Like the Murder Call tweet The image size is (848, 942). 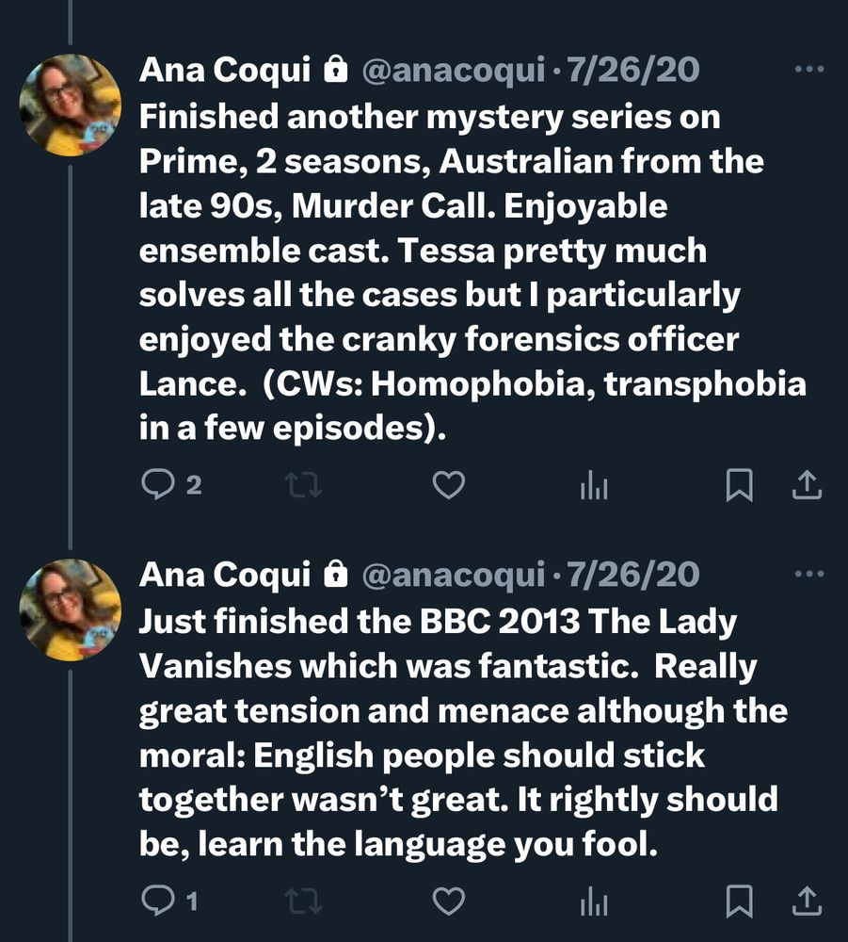[x=448, y=484]
